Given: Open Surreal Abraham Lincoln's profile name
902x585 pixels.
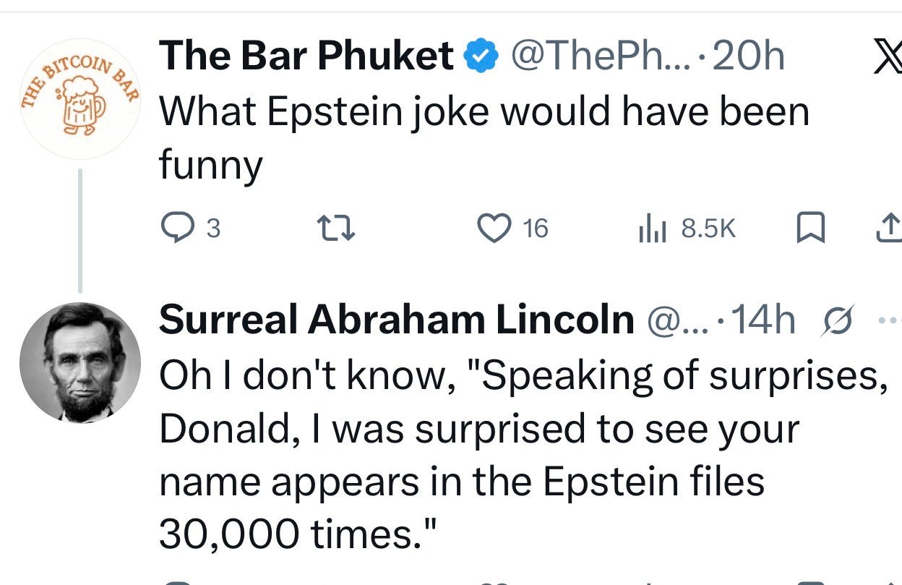Looking at the screenshot, I should [x=396, y=319].
